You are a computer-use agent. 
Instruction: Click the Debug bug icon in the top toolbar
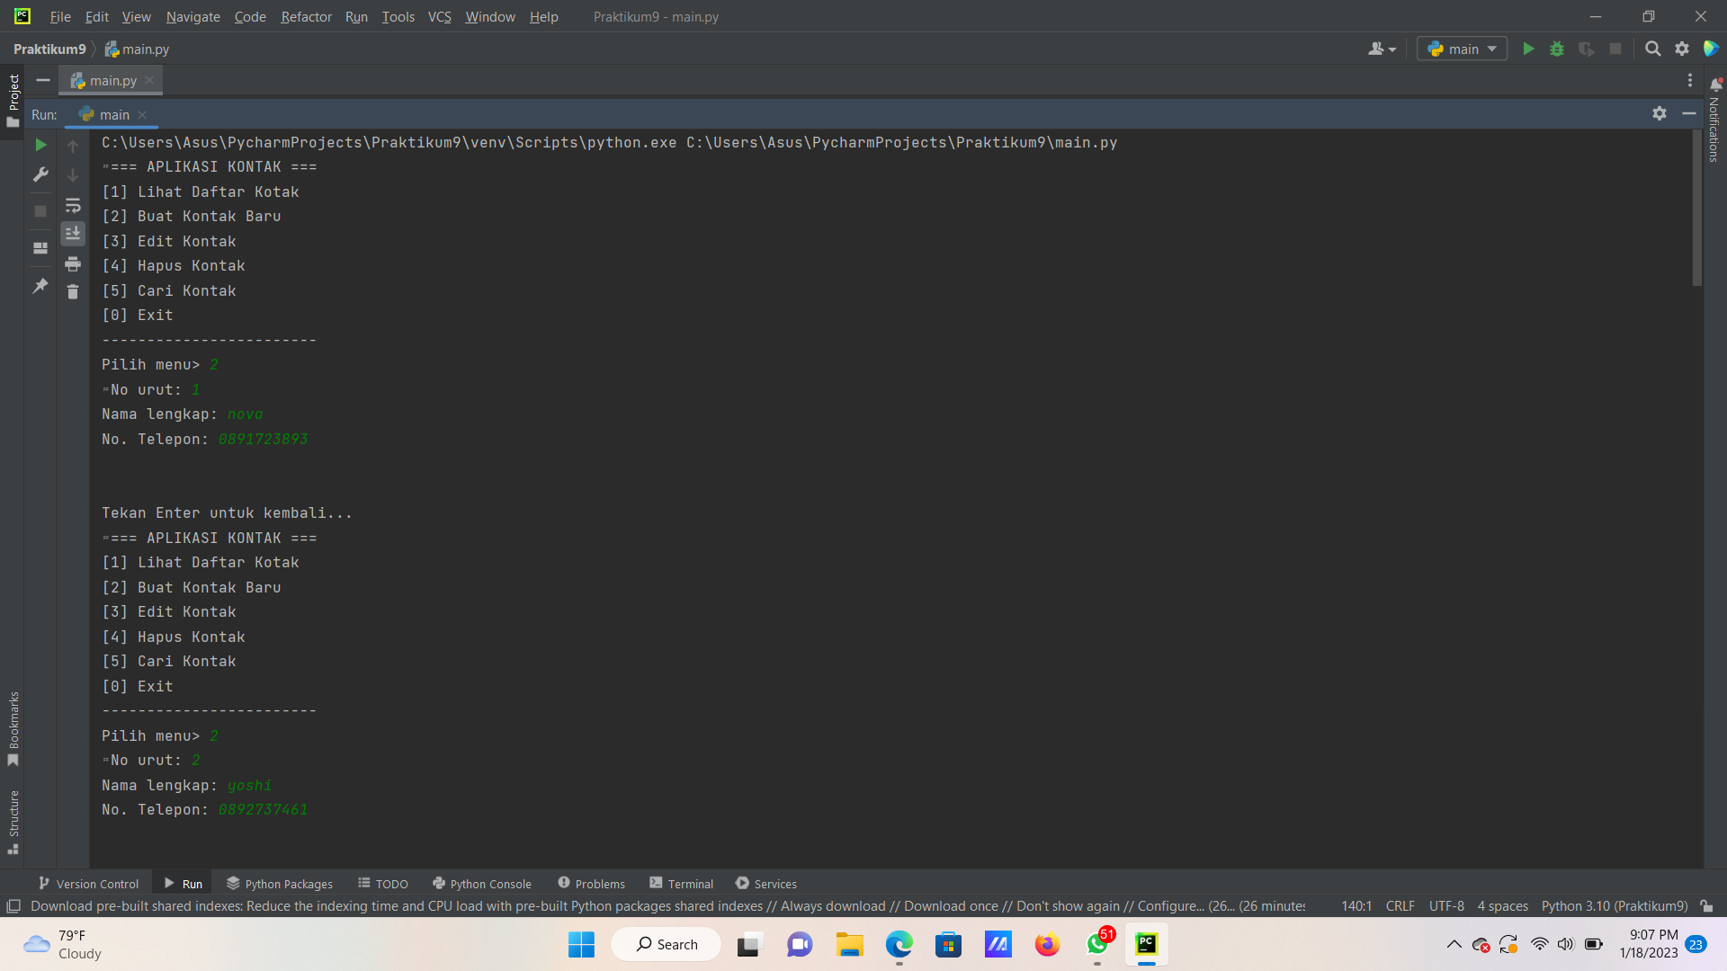pyautogui.click(x=1557, y=49)
